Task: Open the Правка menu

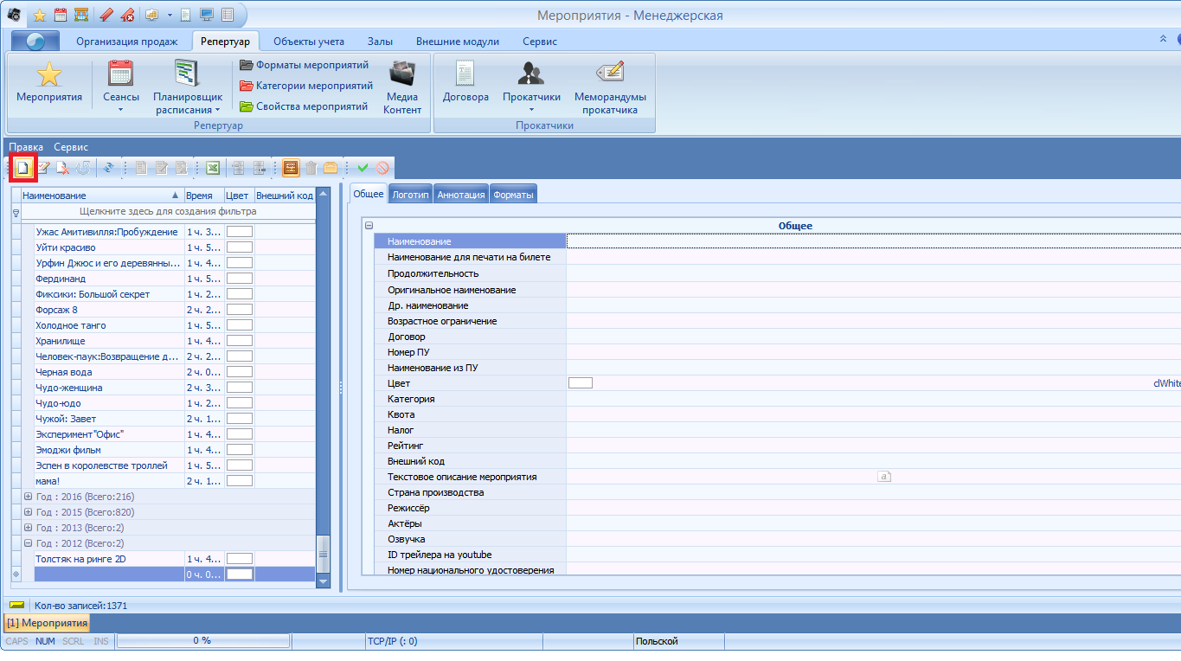Action: click(26, 147)
